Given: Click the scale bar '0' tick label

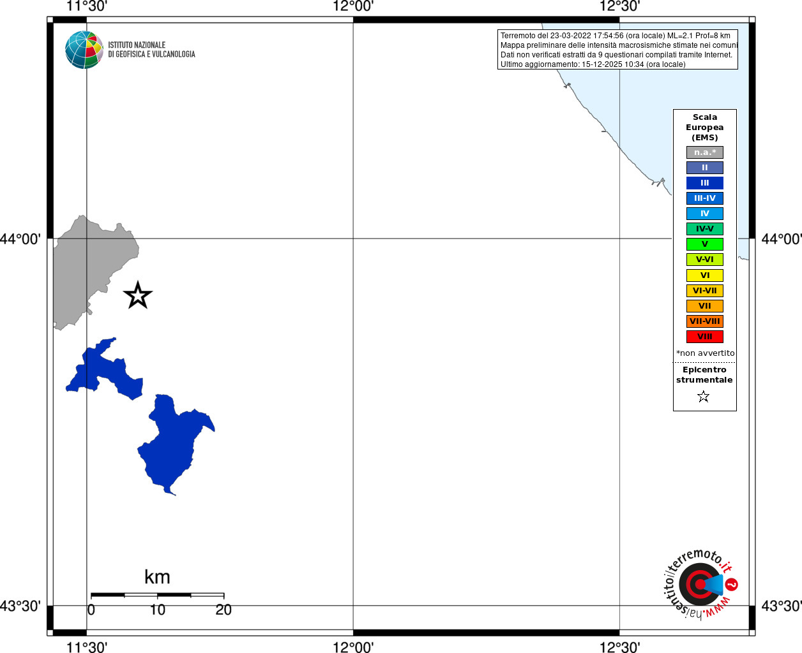Looking at the screenshot, I should 91,610.
